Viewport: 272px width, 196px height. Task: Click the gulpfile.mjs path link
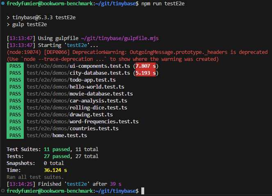click(120, 38)
